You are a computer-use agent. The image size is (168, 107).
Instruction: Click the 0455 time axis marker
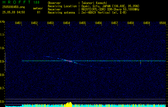point(83,23)
